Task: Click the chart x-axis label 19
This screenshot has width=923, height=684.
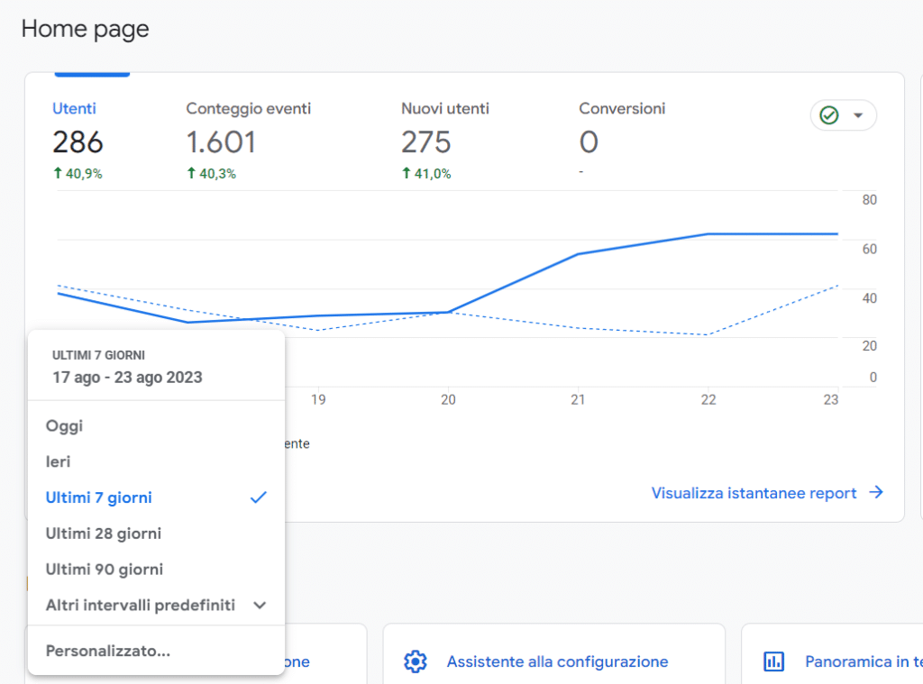Action: tap(318, 400)
